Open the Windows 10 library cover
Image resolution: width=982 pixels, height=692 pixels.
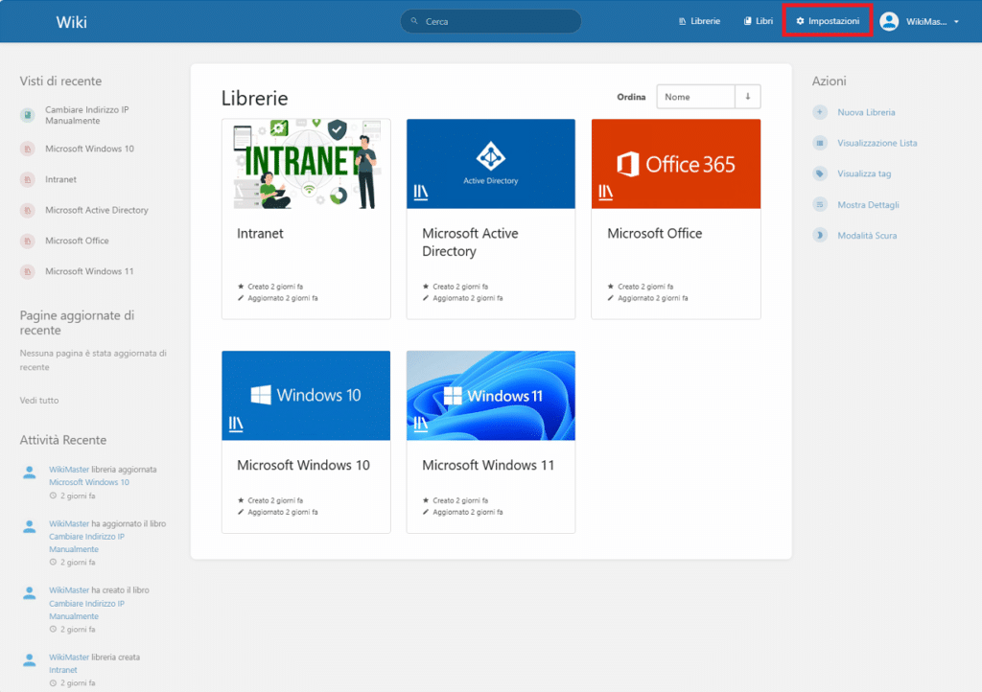(x=306, y=396)
